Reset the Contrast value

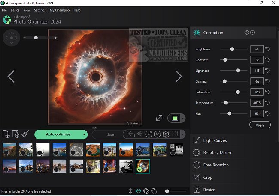click(x=267, y=60)
